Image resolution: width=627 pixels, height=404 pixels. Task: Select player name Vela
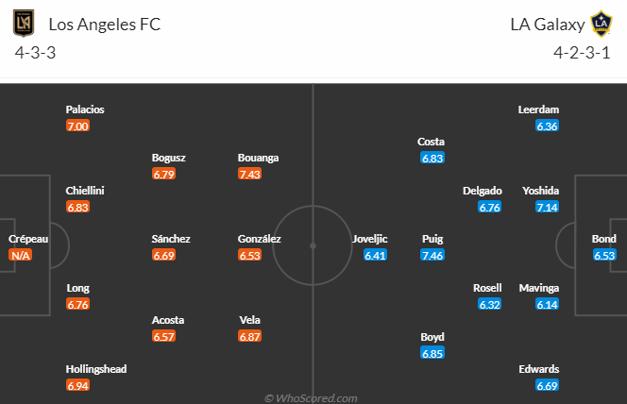click(x=250, y=320)
